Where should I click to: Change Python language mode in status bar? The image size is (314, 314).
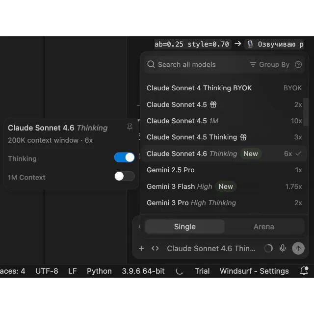[99, 271]
